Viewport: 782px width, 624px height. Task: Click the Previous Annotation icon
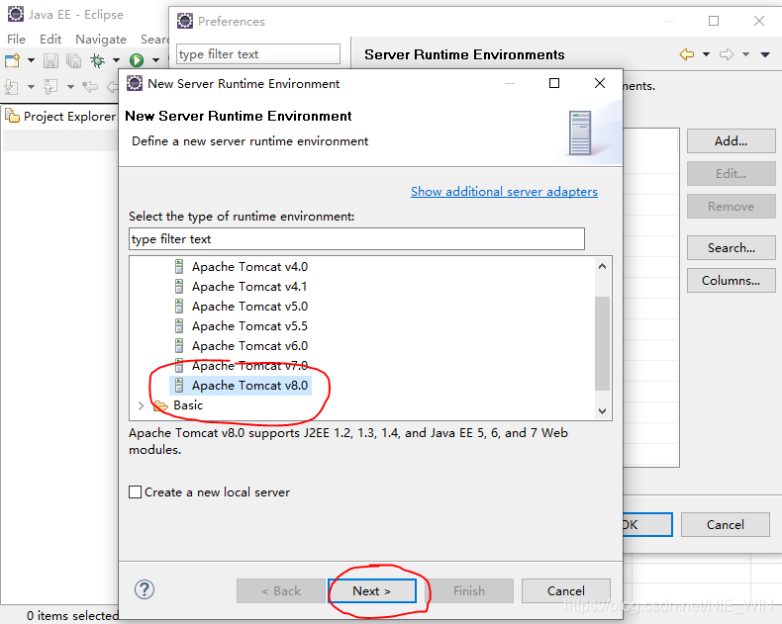point(50,87)
